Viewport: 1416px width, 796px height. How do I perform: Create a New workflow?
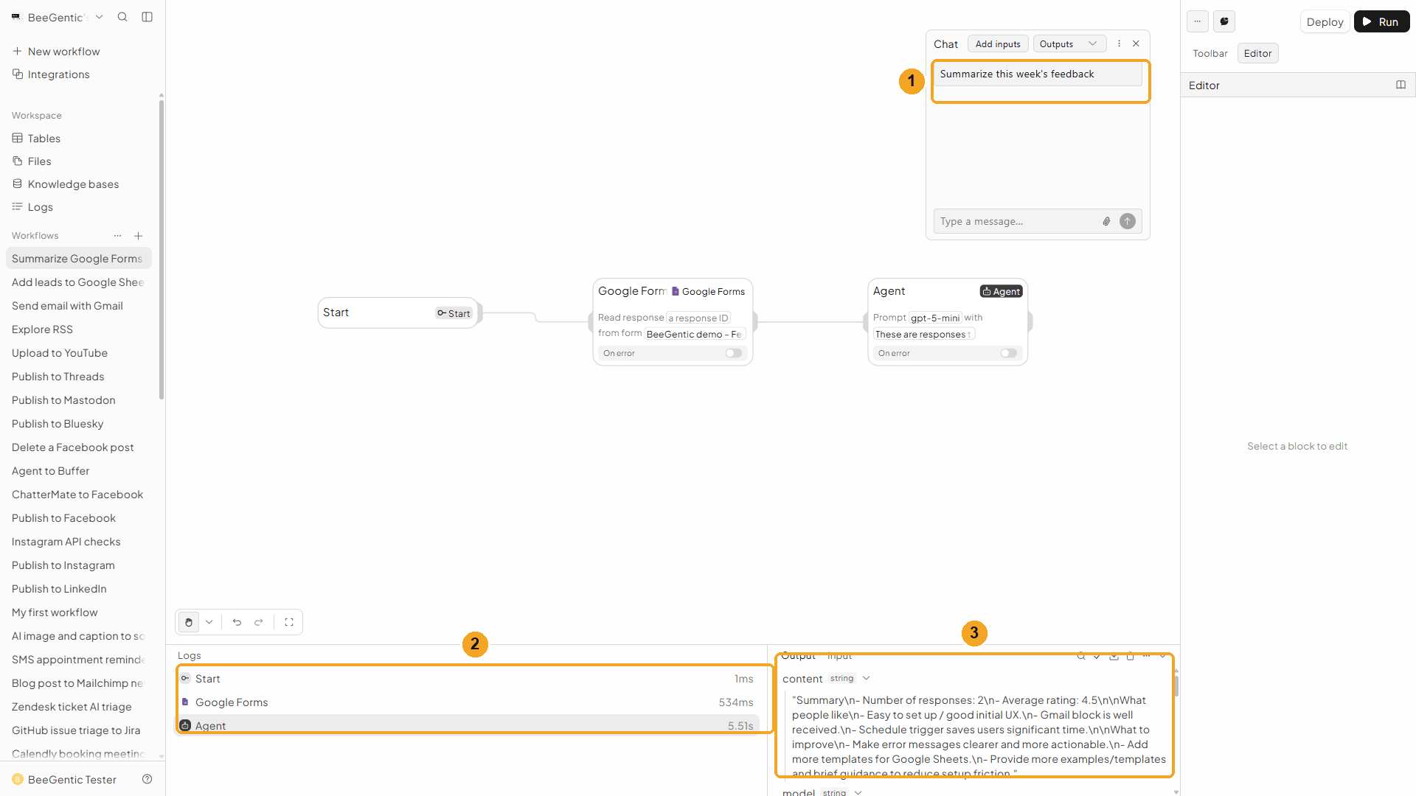[x=78, y=51]
